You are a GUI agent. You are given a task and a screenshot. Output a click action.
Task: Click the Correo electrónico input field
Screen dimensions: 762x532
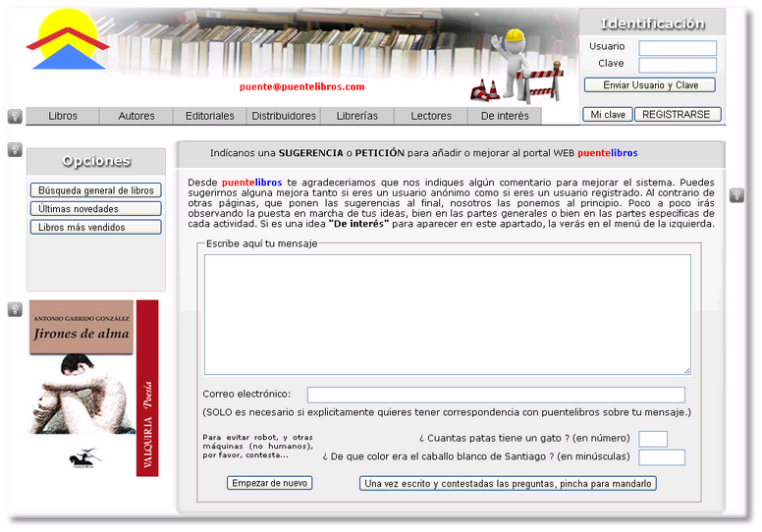point(496,395)
